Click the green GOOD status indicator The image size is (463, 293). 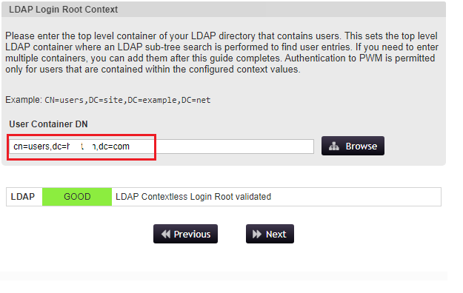77,197
